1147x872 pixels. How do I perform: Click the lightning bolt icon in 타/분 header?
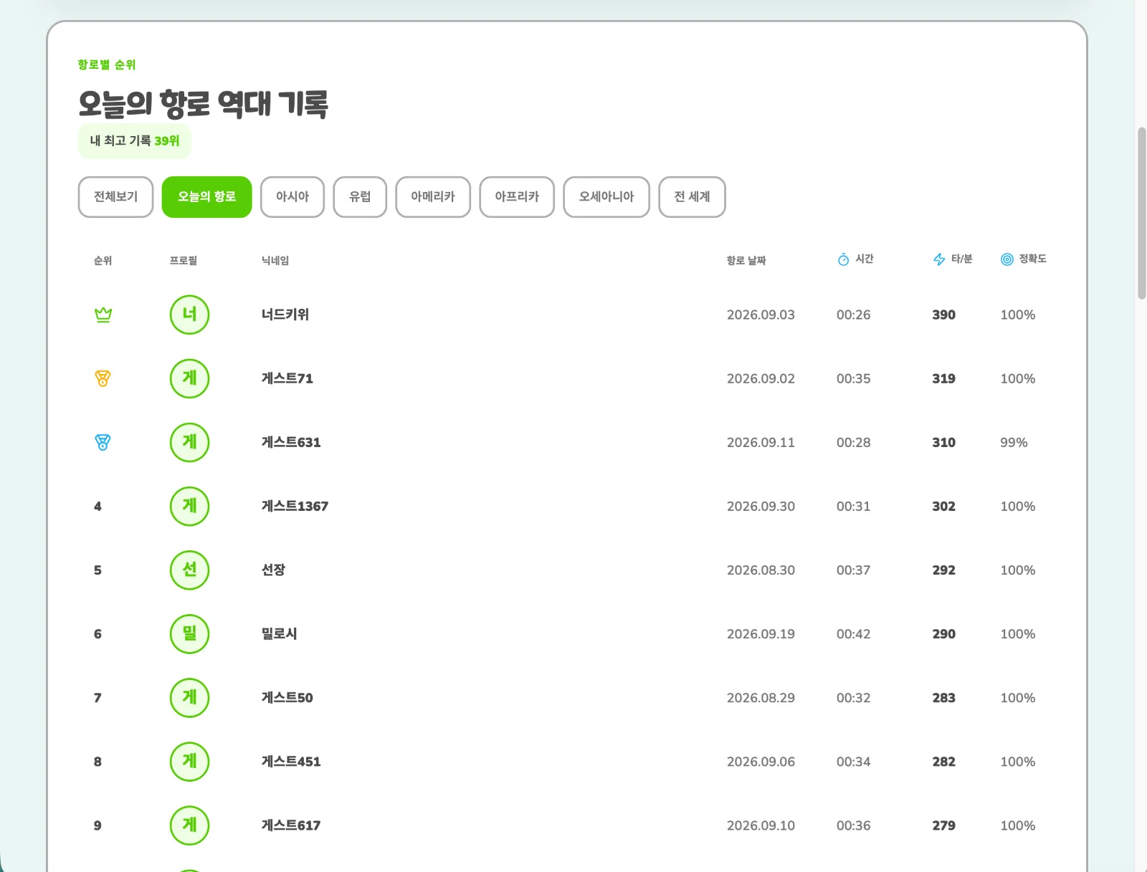tap(939, 259)
